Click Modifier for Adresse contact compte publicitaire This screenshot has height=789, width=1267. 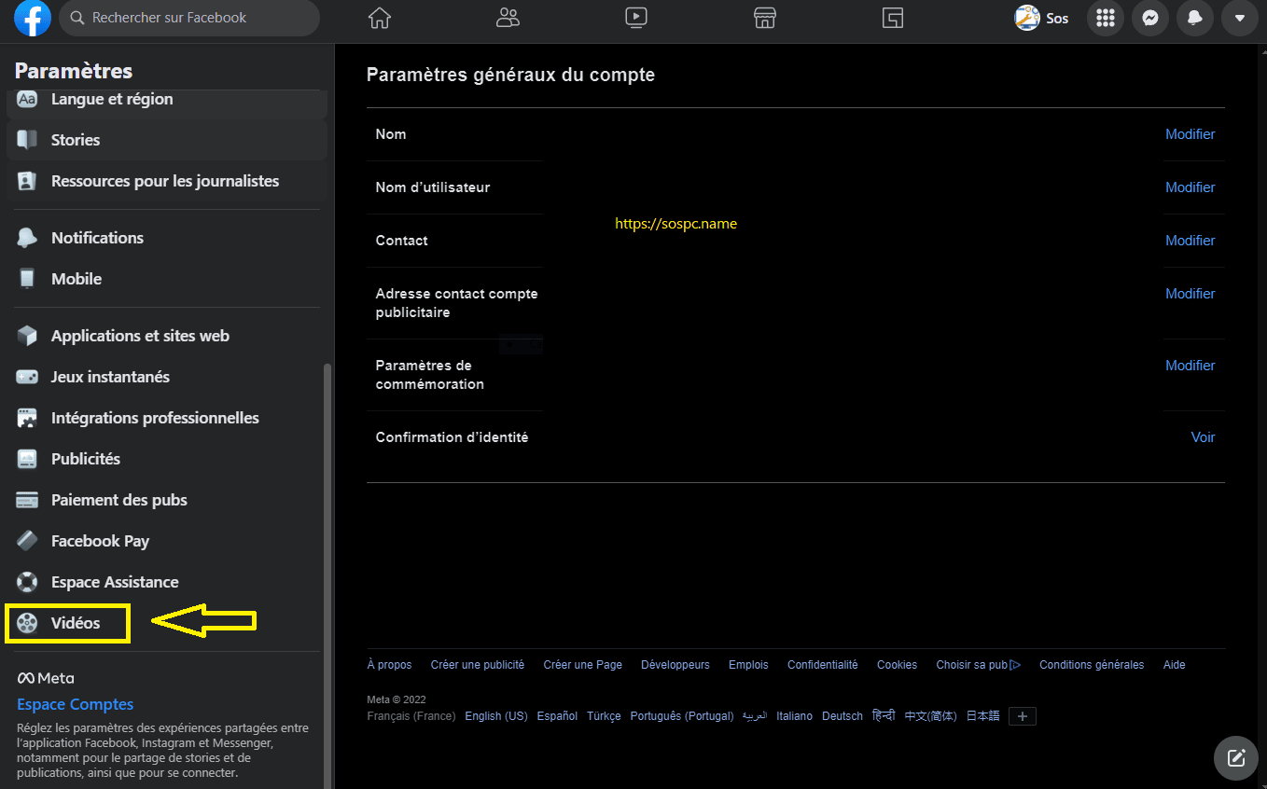click(x=1190, y=294)
